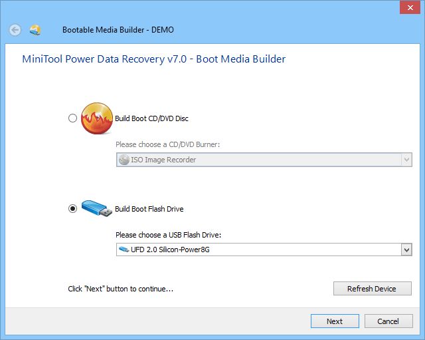This screenshot has height=340, width=425.
Task: Click the "Build Boot Flash Drive" label text
Action: pyautogui.click(x=149, y=209)
